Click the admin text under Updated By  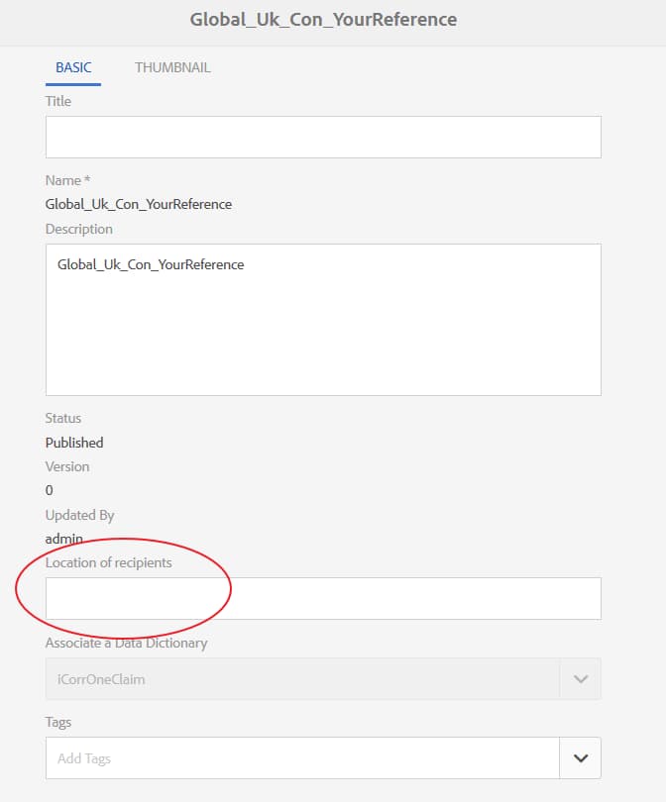click(59, 539)
